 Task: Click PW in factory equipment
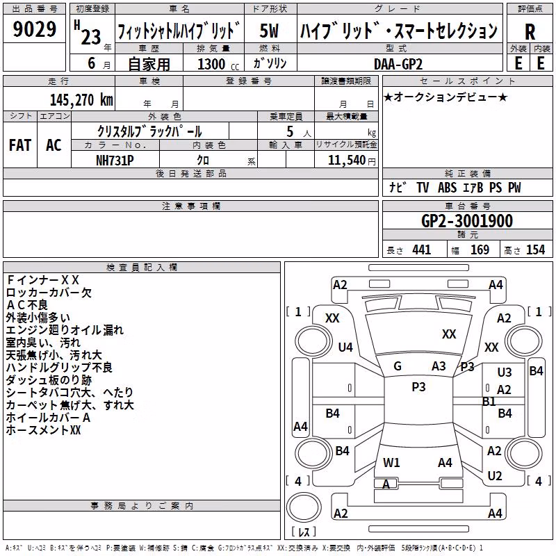tap(514, 188)
